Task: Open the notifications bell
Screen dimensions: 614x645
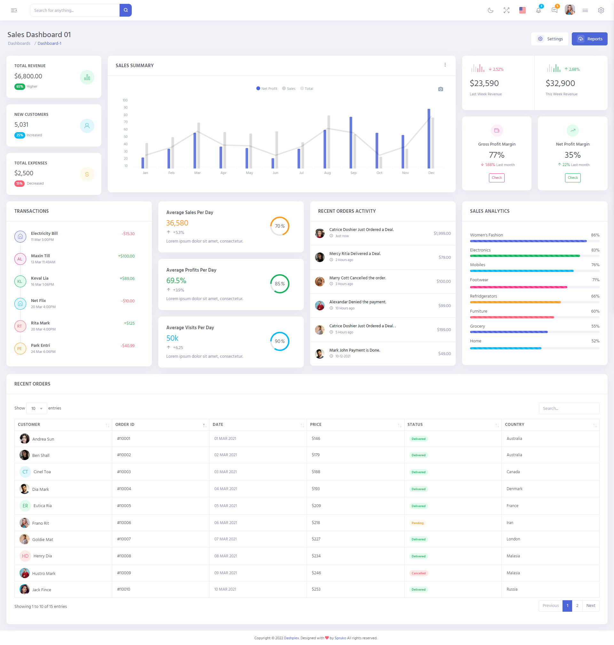Action: click(x=538, y=10)
